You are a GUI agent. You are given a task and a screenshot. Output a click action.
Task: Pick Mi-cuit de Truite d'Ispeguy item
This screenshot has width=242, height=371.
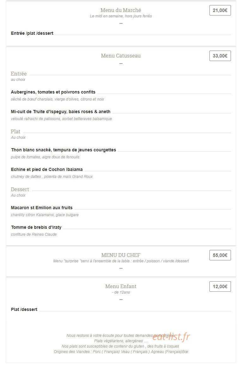click(x=61, y=112)
